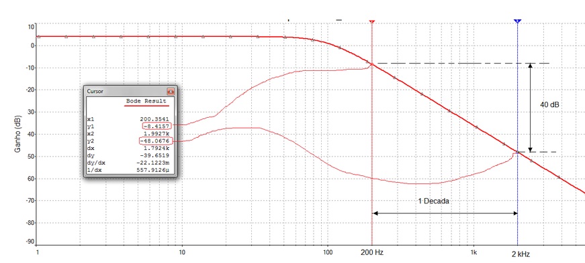
Task: Close the Cursor window
Action: 171,91
